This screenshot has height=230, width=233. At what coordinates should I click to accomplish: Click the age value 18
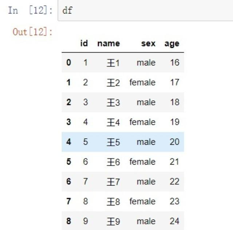coord(175,102)
